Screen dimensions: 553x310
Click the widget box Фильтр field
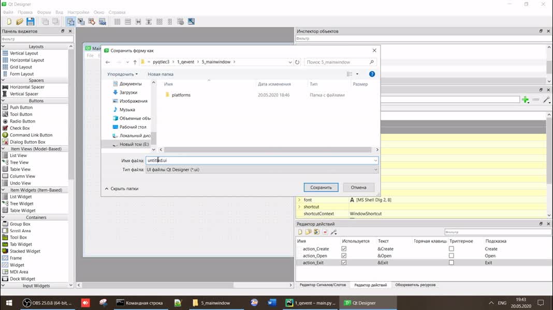(x=37, y=39)
